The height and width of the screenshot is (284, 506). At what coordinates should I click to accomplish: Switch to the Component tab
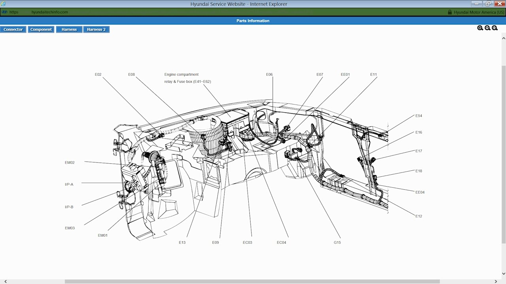click(41, 29)
